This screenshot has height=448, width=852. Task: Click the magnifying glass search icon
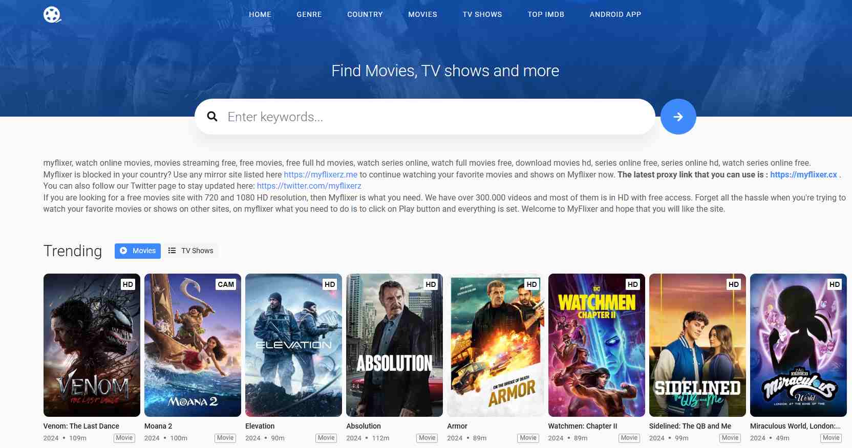(212, 117)
